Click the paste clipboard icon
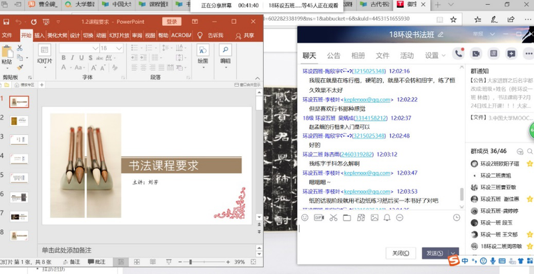 [x=7, y=51]
